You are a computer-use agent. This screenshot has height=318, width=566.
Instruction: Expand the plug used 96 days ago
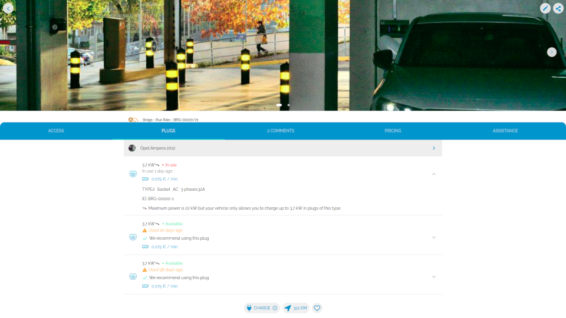(434, 277)
